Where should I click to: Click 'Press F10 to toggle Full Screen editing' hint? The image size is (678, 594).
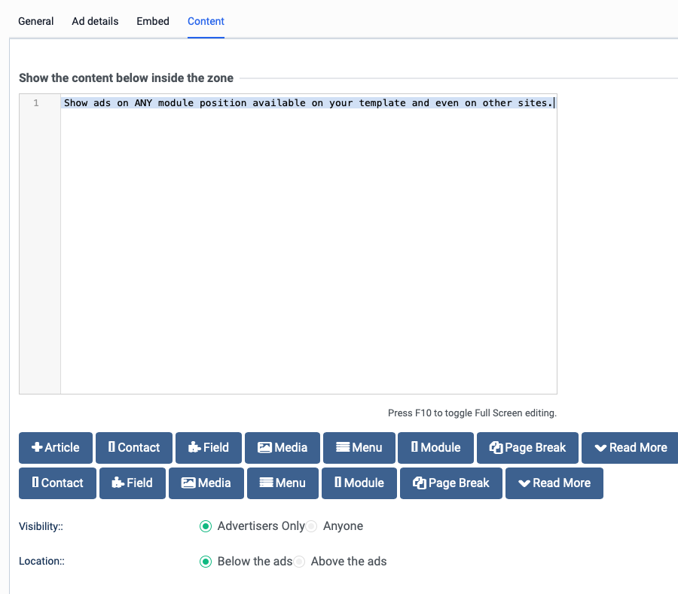[472, 413]
